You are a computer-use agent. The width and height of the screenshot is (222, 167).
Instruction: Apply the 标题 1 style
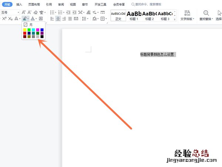pos(134,15)
